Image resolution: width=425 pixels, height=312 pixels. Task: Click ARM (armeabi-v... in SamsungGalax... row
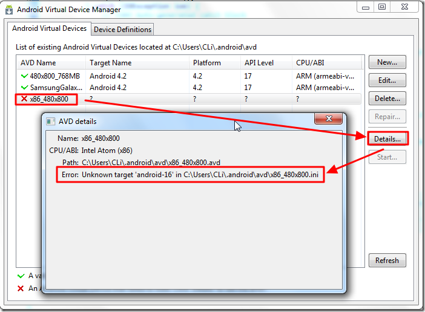click(x=325, y=88)
